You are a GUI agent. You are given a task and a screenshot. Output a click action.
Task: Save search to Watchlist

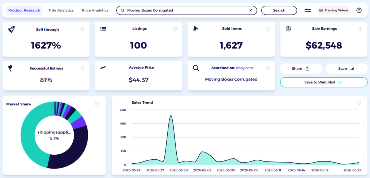pos(324,82)
